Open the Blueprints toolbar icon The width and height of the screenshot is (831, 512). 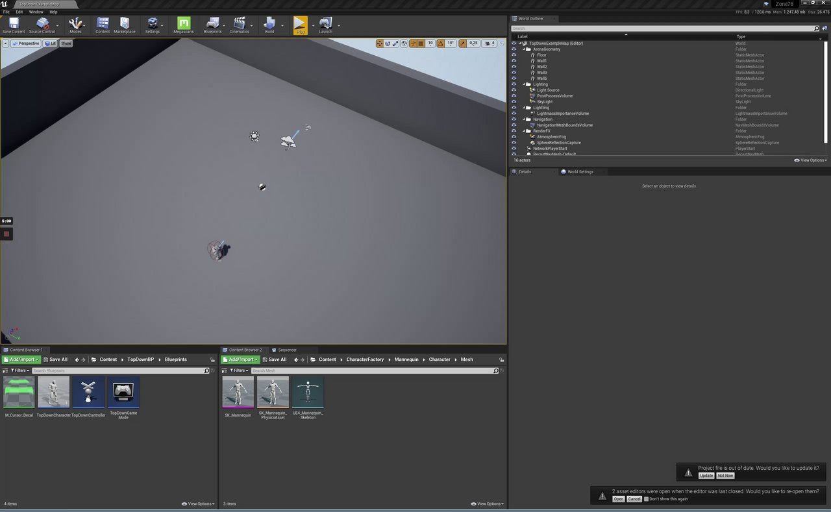pos(212,25)
